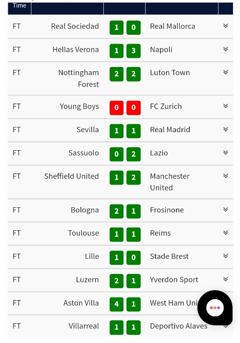Image resolution: width=240 pixels, height=343 pixels.
Task: Expand Bologna vs Frosinone match details
Action: (x=225, y=209)
